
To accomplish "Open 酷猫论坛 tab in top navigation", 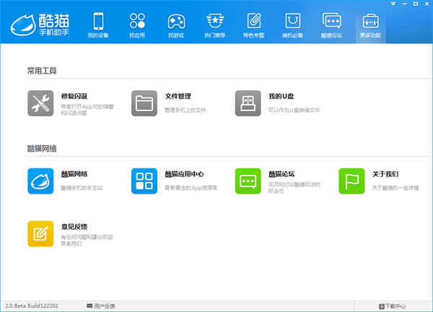I will 332,26.
